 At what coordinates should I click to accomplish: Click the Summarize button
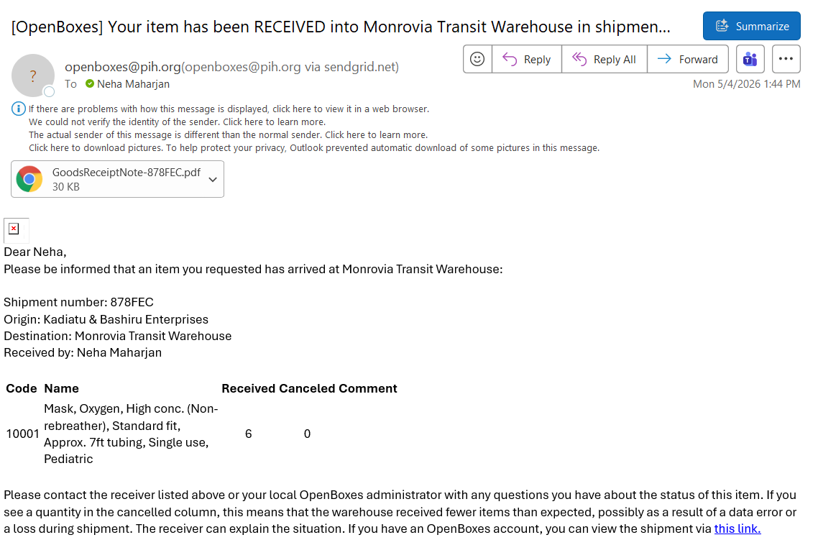(x=751, y=26)
